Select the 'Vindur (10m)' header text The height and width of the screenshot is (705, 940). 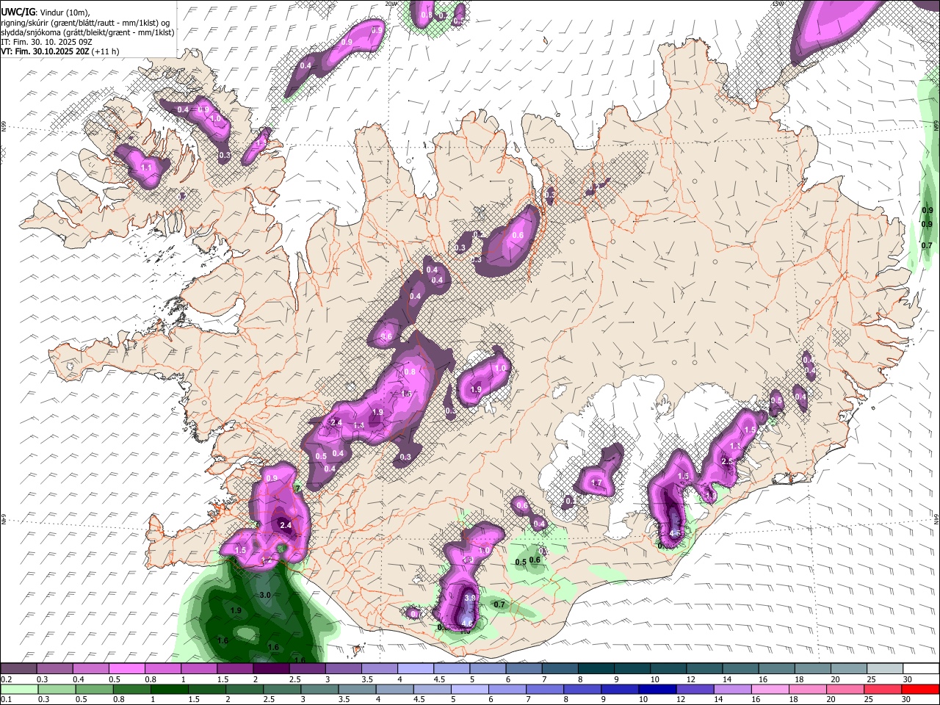pos(65,12)
